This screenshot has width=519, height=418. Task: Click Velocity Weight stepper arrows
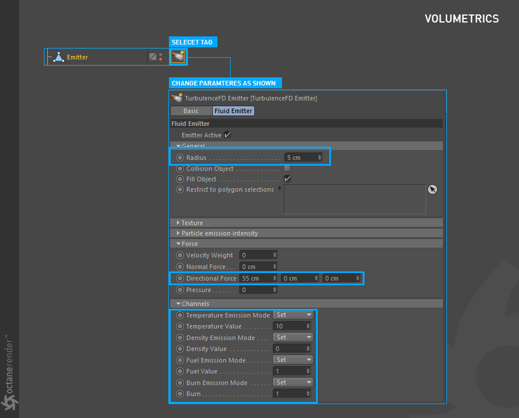tap(274, 255)
